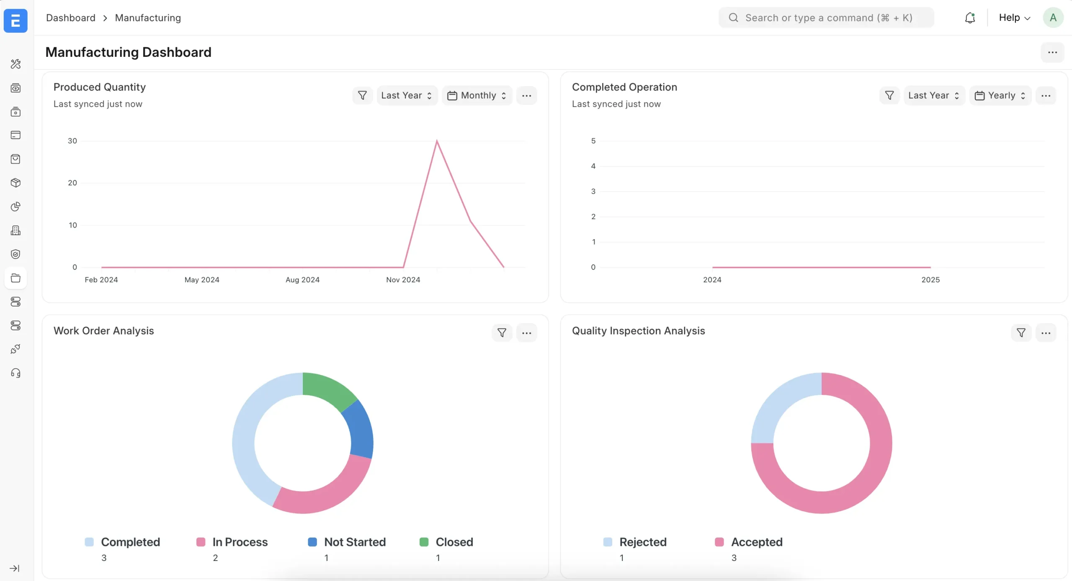The image size is (1072, 581).
Task: Click the shopping bag sidebar icon
Action: click(15, 159)
